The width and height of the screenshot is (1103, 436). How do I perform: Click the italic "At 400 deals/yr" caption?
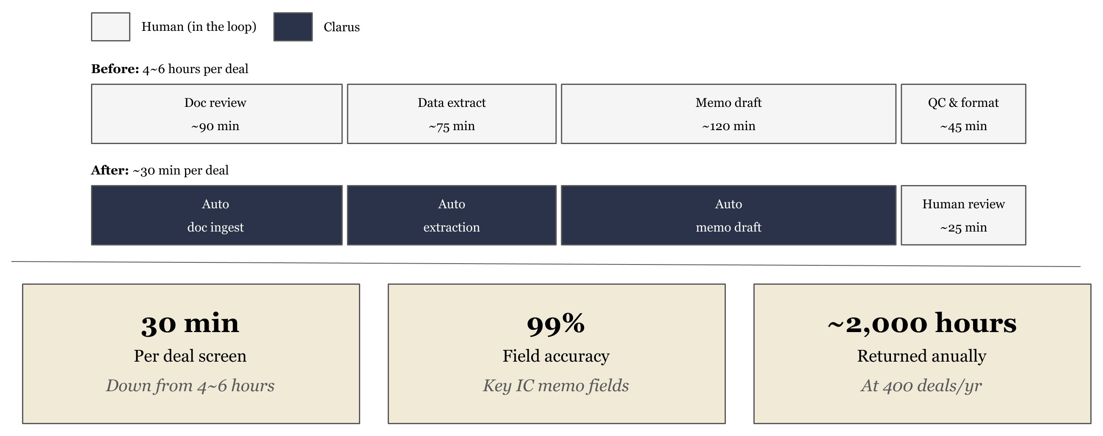point(921,386)
